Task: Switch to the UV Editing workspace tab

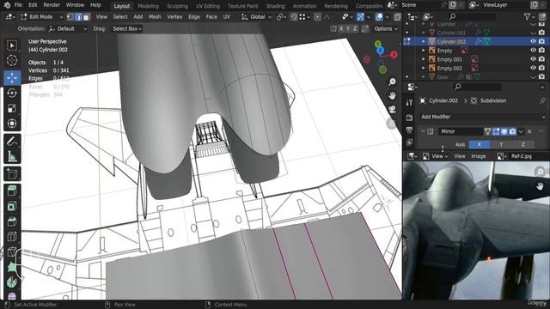Action: click(x=208, y=6)
